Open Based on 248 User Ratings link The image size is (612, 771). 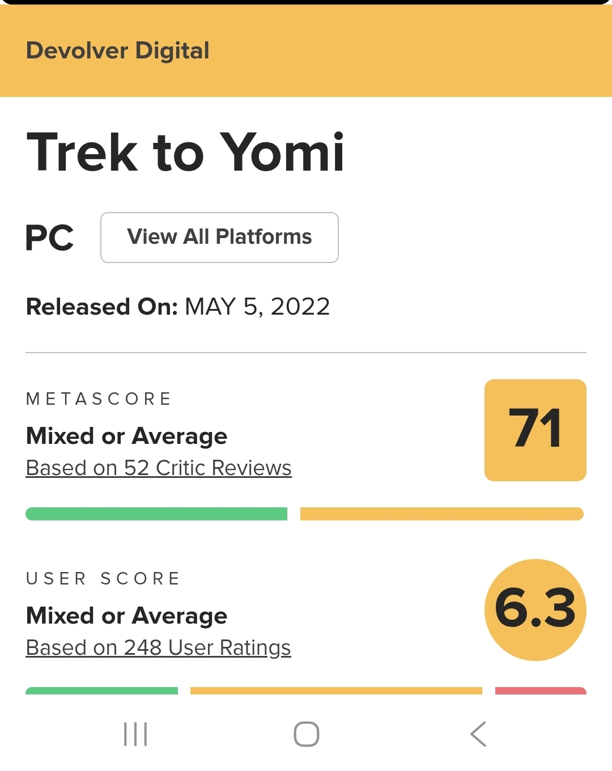(159, 647)
